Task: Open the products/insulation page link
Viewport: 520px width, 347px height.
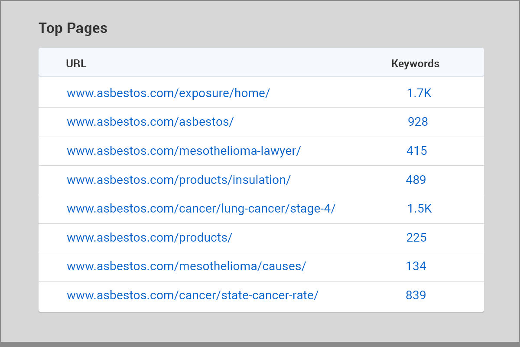Action: pos(179,180)
